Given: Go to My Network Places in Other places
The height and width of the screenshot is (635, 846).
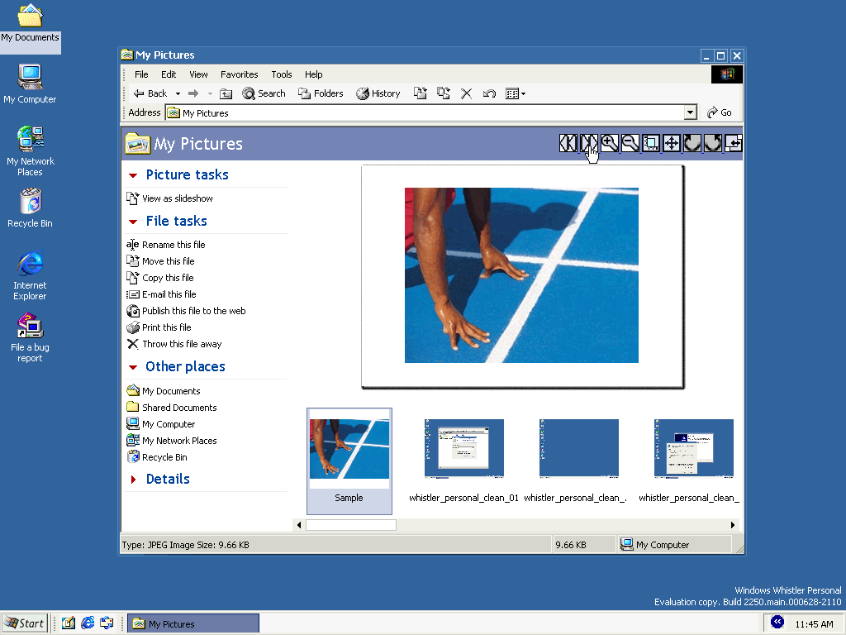Looking at the screenshot, I should click(179, 441).
